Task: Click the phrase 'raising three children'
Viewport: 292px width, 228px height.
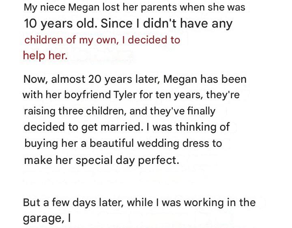Action: [75, 111]
